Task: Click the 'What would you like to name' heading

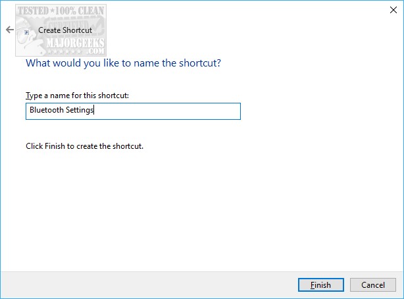Action: tap(122, 64)
